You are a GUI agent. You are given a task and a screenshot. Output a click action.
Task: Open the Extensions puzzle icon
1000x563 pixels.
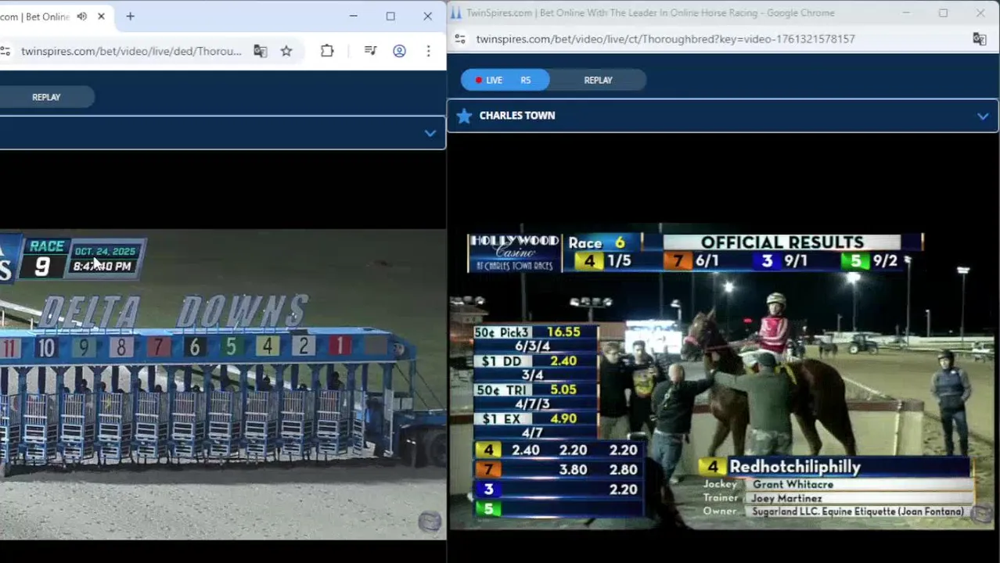click(x=327, y=52)
